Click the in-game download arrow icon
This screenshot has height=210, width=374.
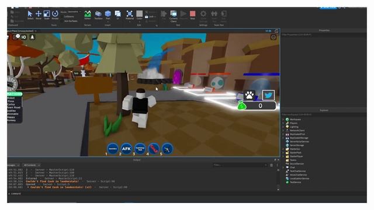[32, 37]
